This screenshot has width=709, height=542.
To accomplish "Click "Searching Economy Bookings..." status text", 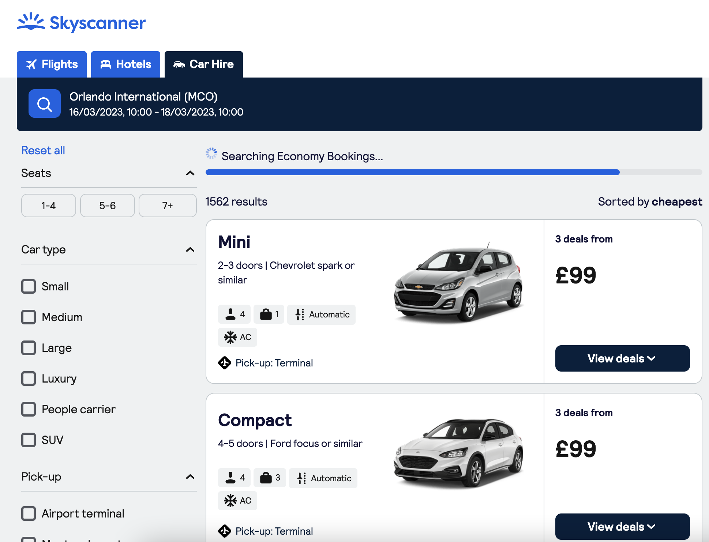I will pyautogui.click(x=302, y=156).
